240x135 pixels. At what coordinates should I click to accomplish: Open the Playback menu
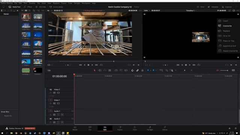[56, 3]
